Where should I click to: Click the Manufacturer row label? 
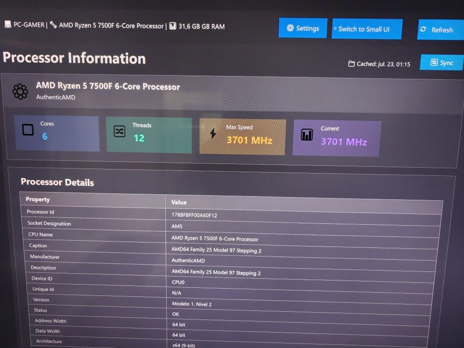point(45,257)
